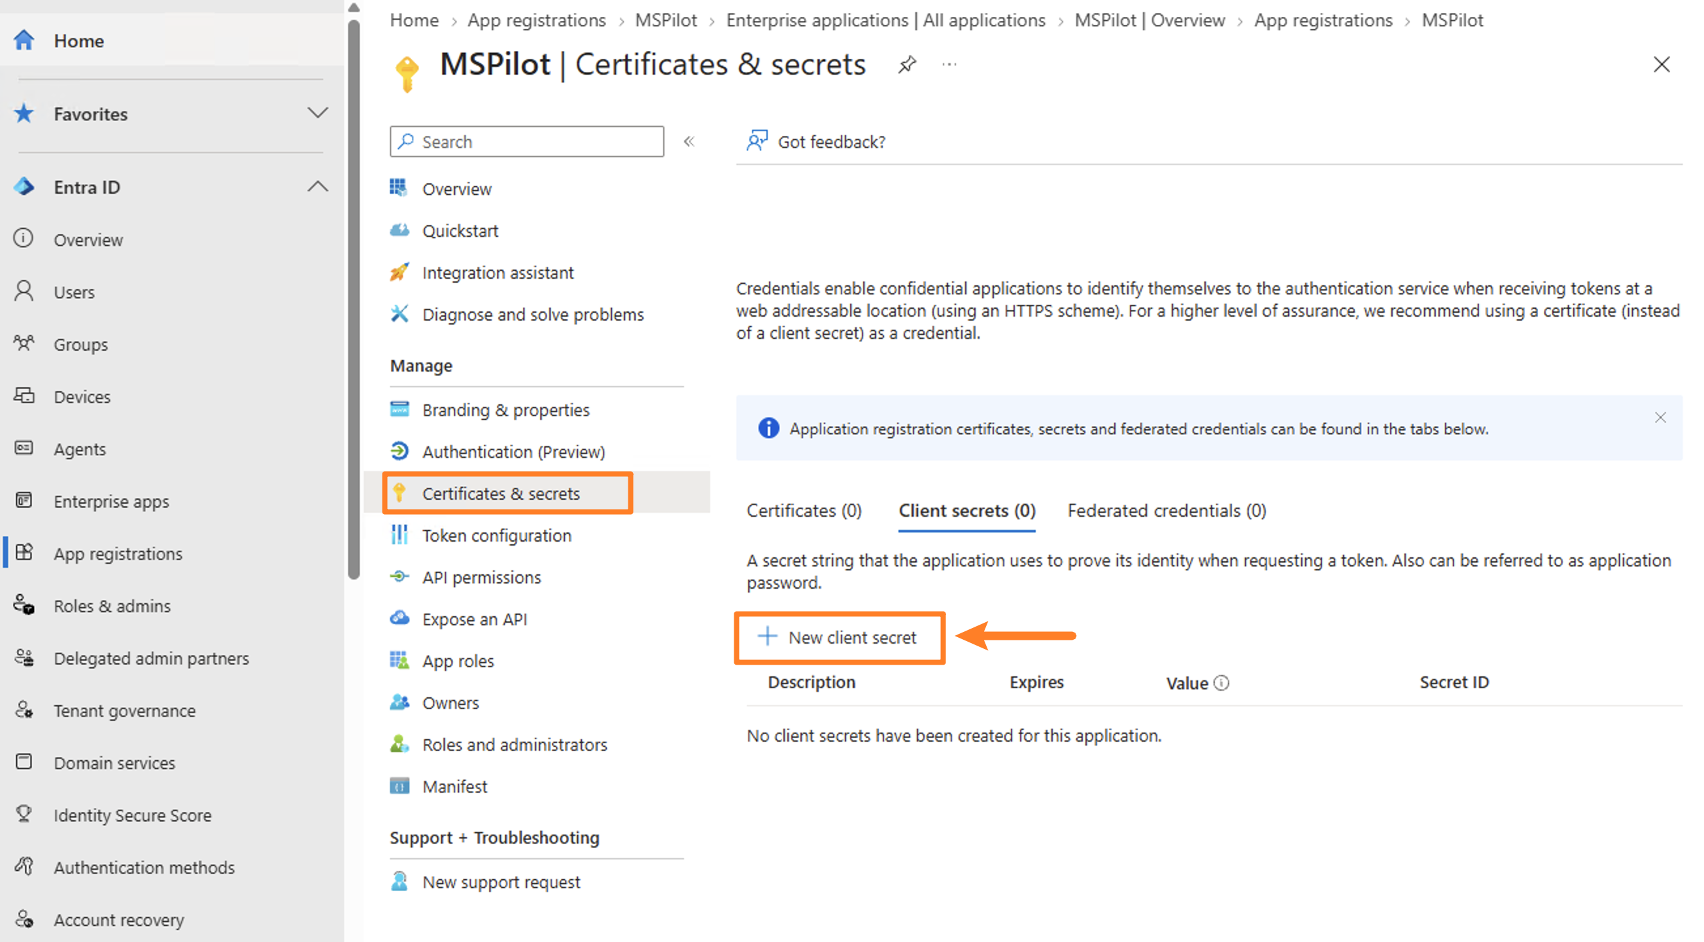Click the Home house icon in sidebar
1704x942 pixels.
coord(24,41)
